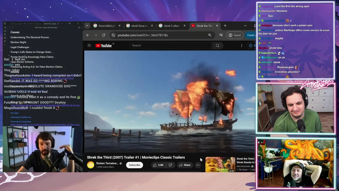The width and height of the screenshot is (339, 191).
Task: Click the browser forward arrow
Action: click(x=96, y=35)
